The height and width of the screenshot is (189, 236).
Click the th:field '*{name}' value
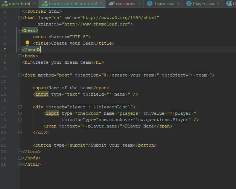[x=119, y=94]
